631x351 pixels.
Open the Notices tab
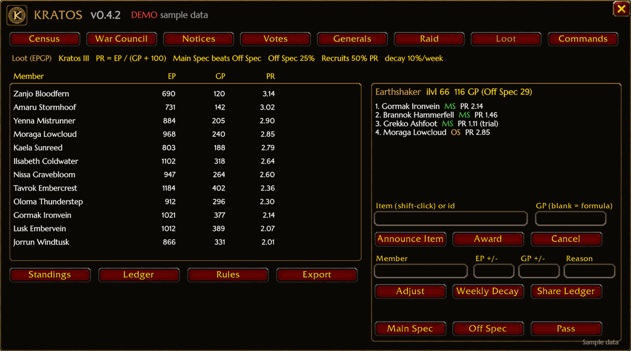198,39
